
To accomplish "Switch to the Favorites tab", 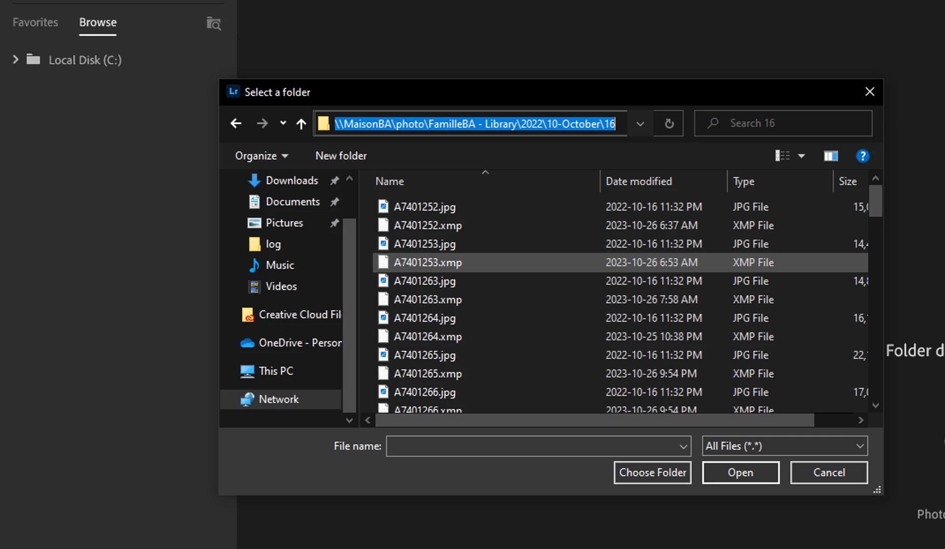I will 35,22.
